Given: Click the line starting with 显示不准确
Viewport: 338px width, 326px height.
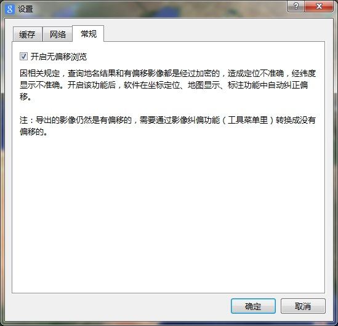Looking at the screenshot, I should click(164, 85).
